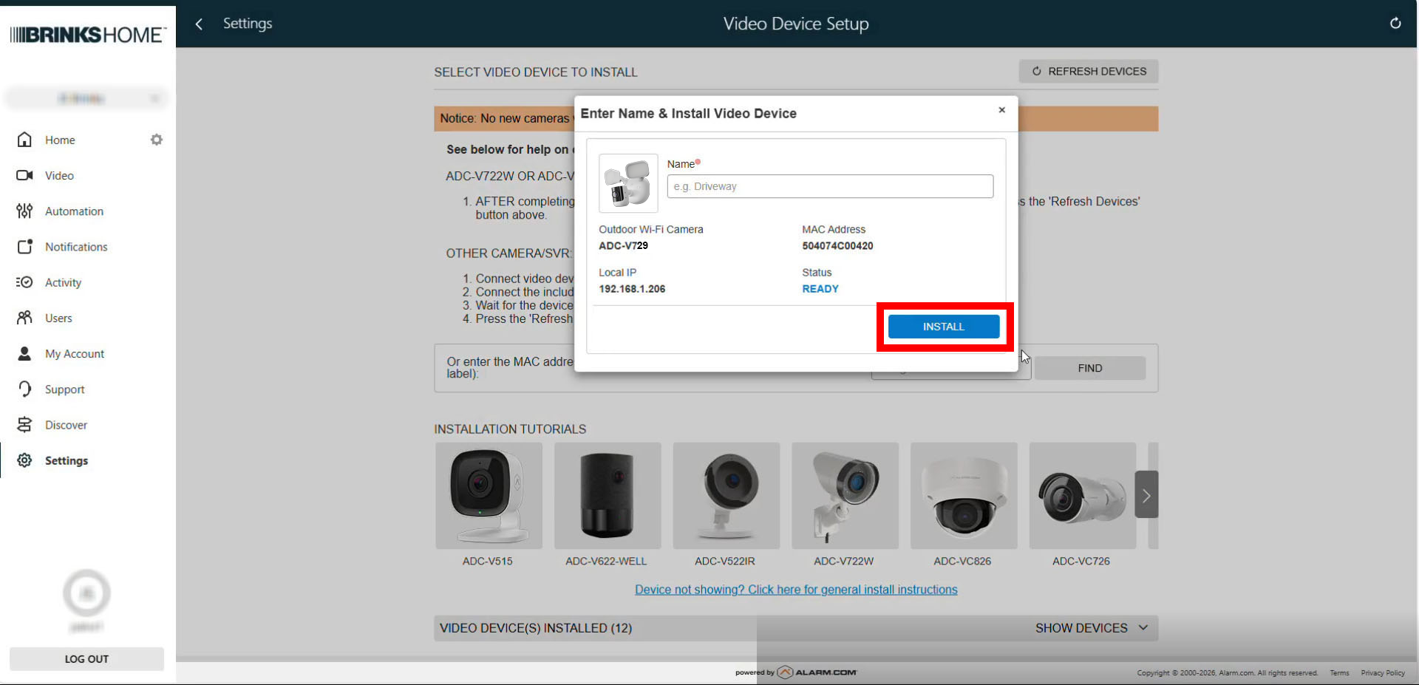
Task: Click the Support icon in sidebar
Action: 24,389
